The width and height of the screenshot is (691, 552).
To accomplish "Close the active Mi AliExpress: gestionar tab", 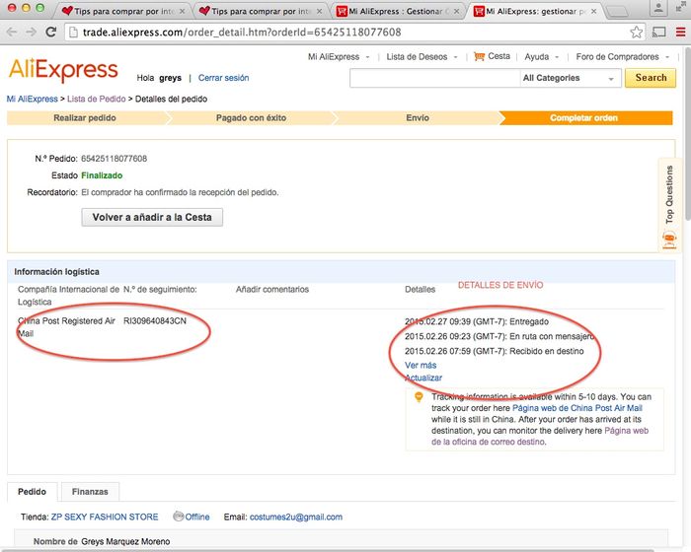I will click(593, 12).
